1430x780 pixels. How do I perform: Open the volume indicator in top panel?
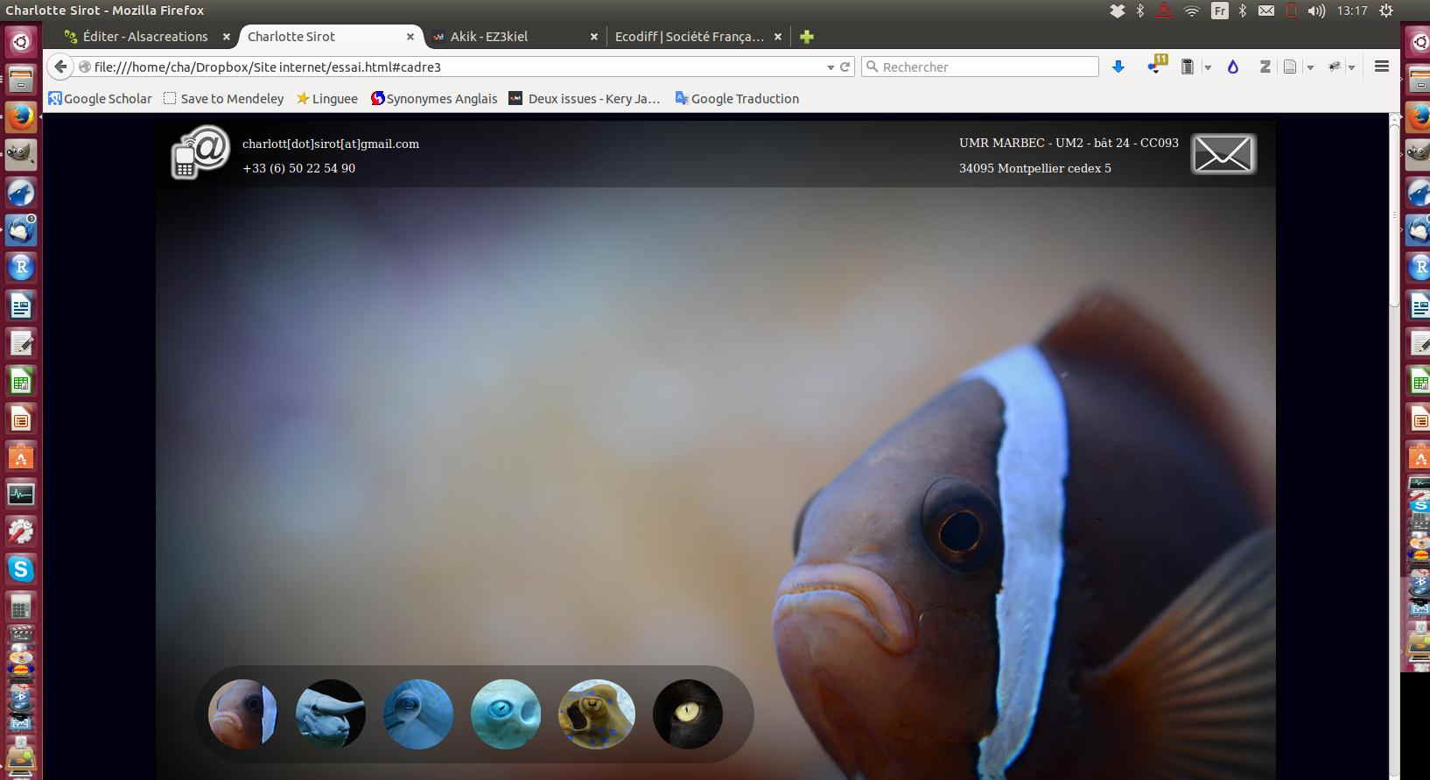point(1316,11)
